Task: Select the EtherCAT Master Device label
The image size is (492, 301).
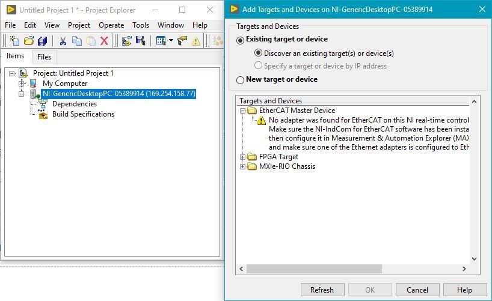Action: [297, 111]
